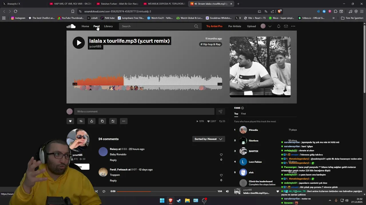
Task: Open the More options ellipsis below the track
Action: coord(124,121)
